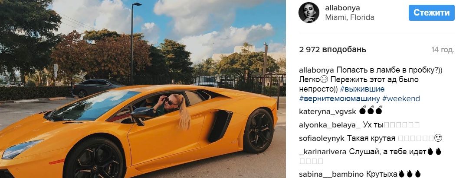Screen dimensions: 456x178
Task: Visit sofiaoleynyk commenter profile
Action: [x=321, y=138]
